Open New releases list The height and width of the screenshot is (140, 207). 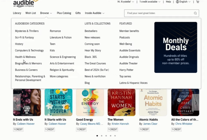click(x=92, y=38)
